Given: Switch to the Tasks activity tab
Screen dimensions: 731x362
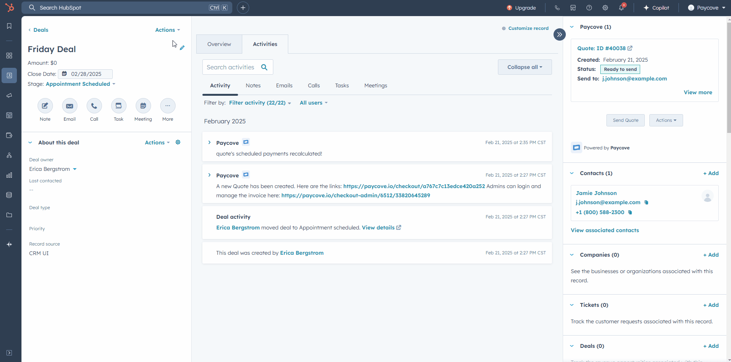Looking at the screenshot, I should (x=342, y=85).
